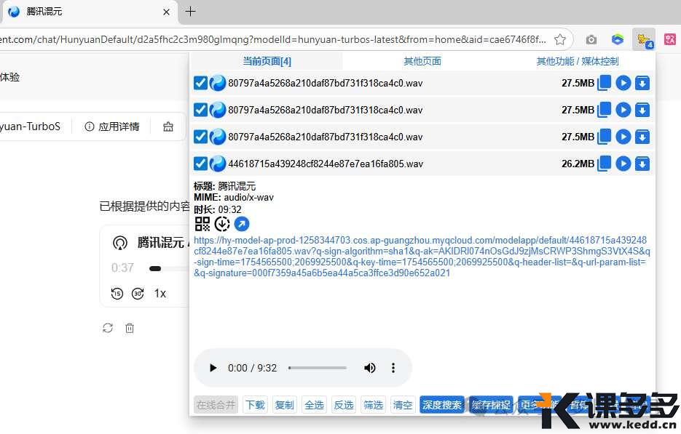This screenshot has width=681, height=434.
Task: Switch to the 当前页面[4] tab
Action: (x=267, y=61)
